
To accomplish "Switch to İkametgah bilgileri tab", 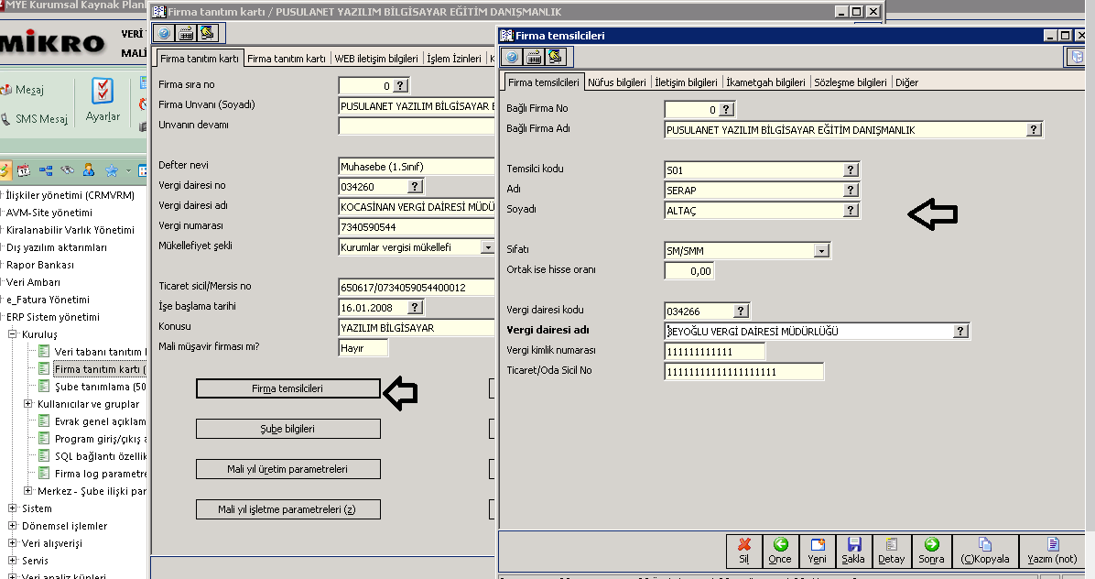I will click(765, 82).
